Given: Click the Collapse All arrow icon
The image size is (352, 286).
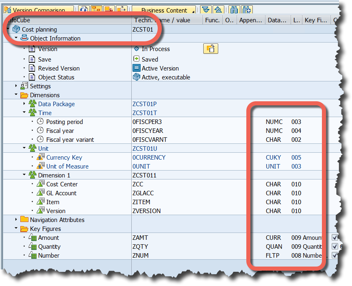Looking at the screenshot, I should click(219, 10).
